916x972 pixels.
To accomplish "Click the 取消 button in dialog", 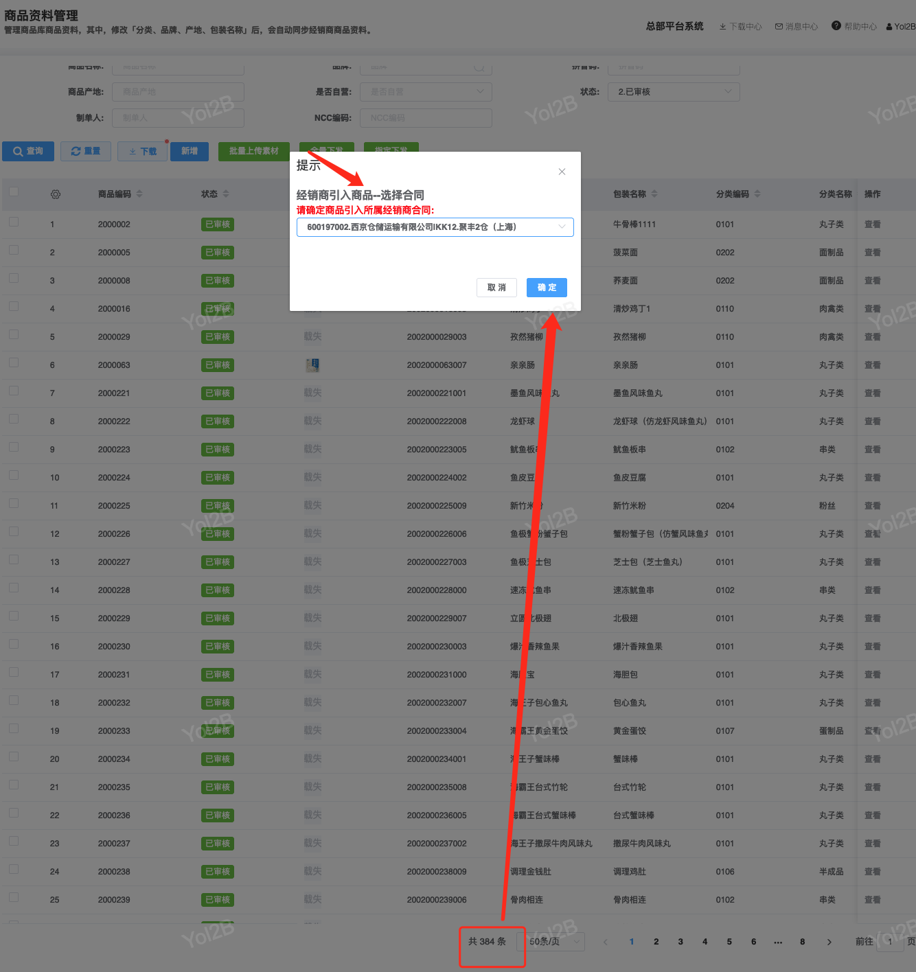I will pos(496,288).
